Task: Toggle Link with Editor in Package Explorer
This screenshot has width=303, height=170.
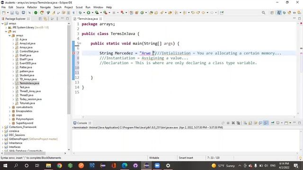Action: (45, 19)
